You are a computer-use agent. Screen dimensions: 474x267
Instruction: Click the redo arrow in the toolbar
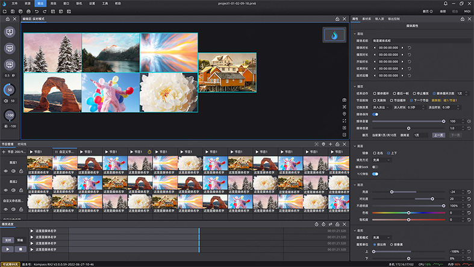click(x=46, y=11)
